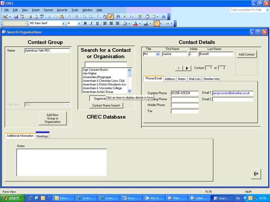Click the Filter By Form icon

105,16
